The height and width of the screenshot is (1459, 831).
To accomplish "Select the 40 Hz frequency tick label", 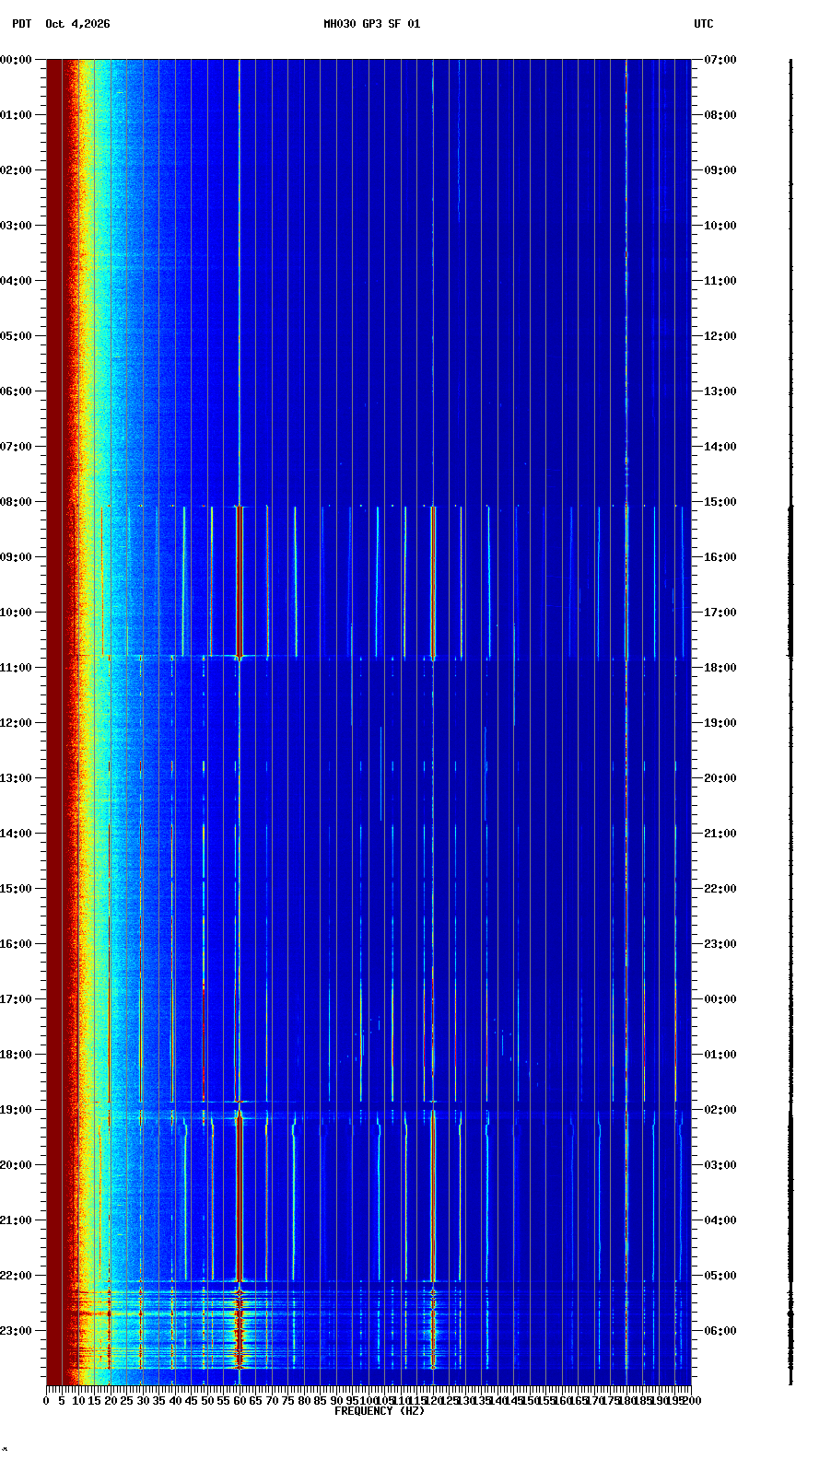I will click(x=175, y=1401).
